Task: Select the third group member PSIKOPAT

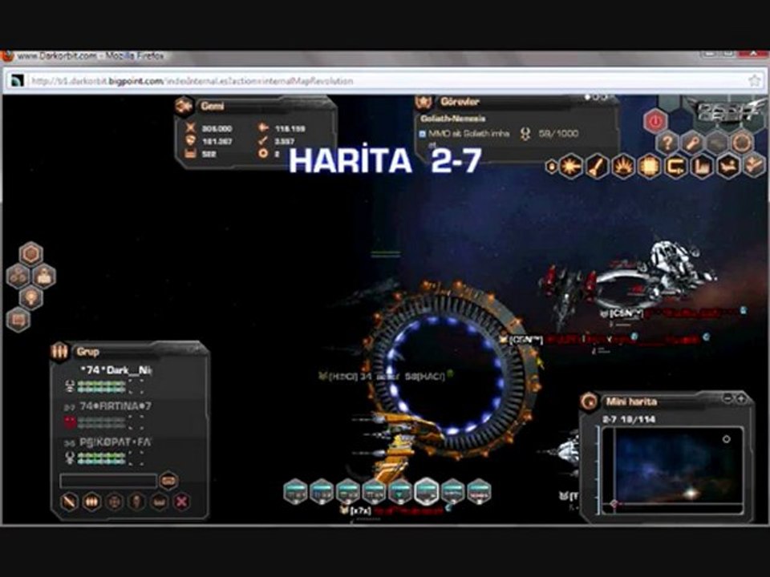Action: 115,442
